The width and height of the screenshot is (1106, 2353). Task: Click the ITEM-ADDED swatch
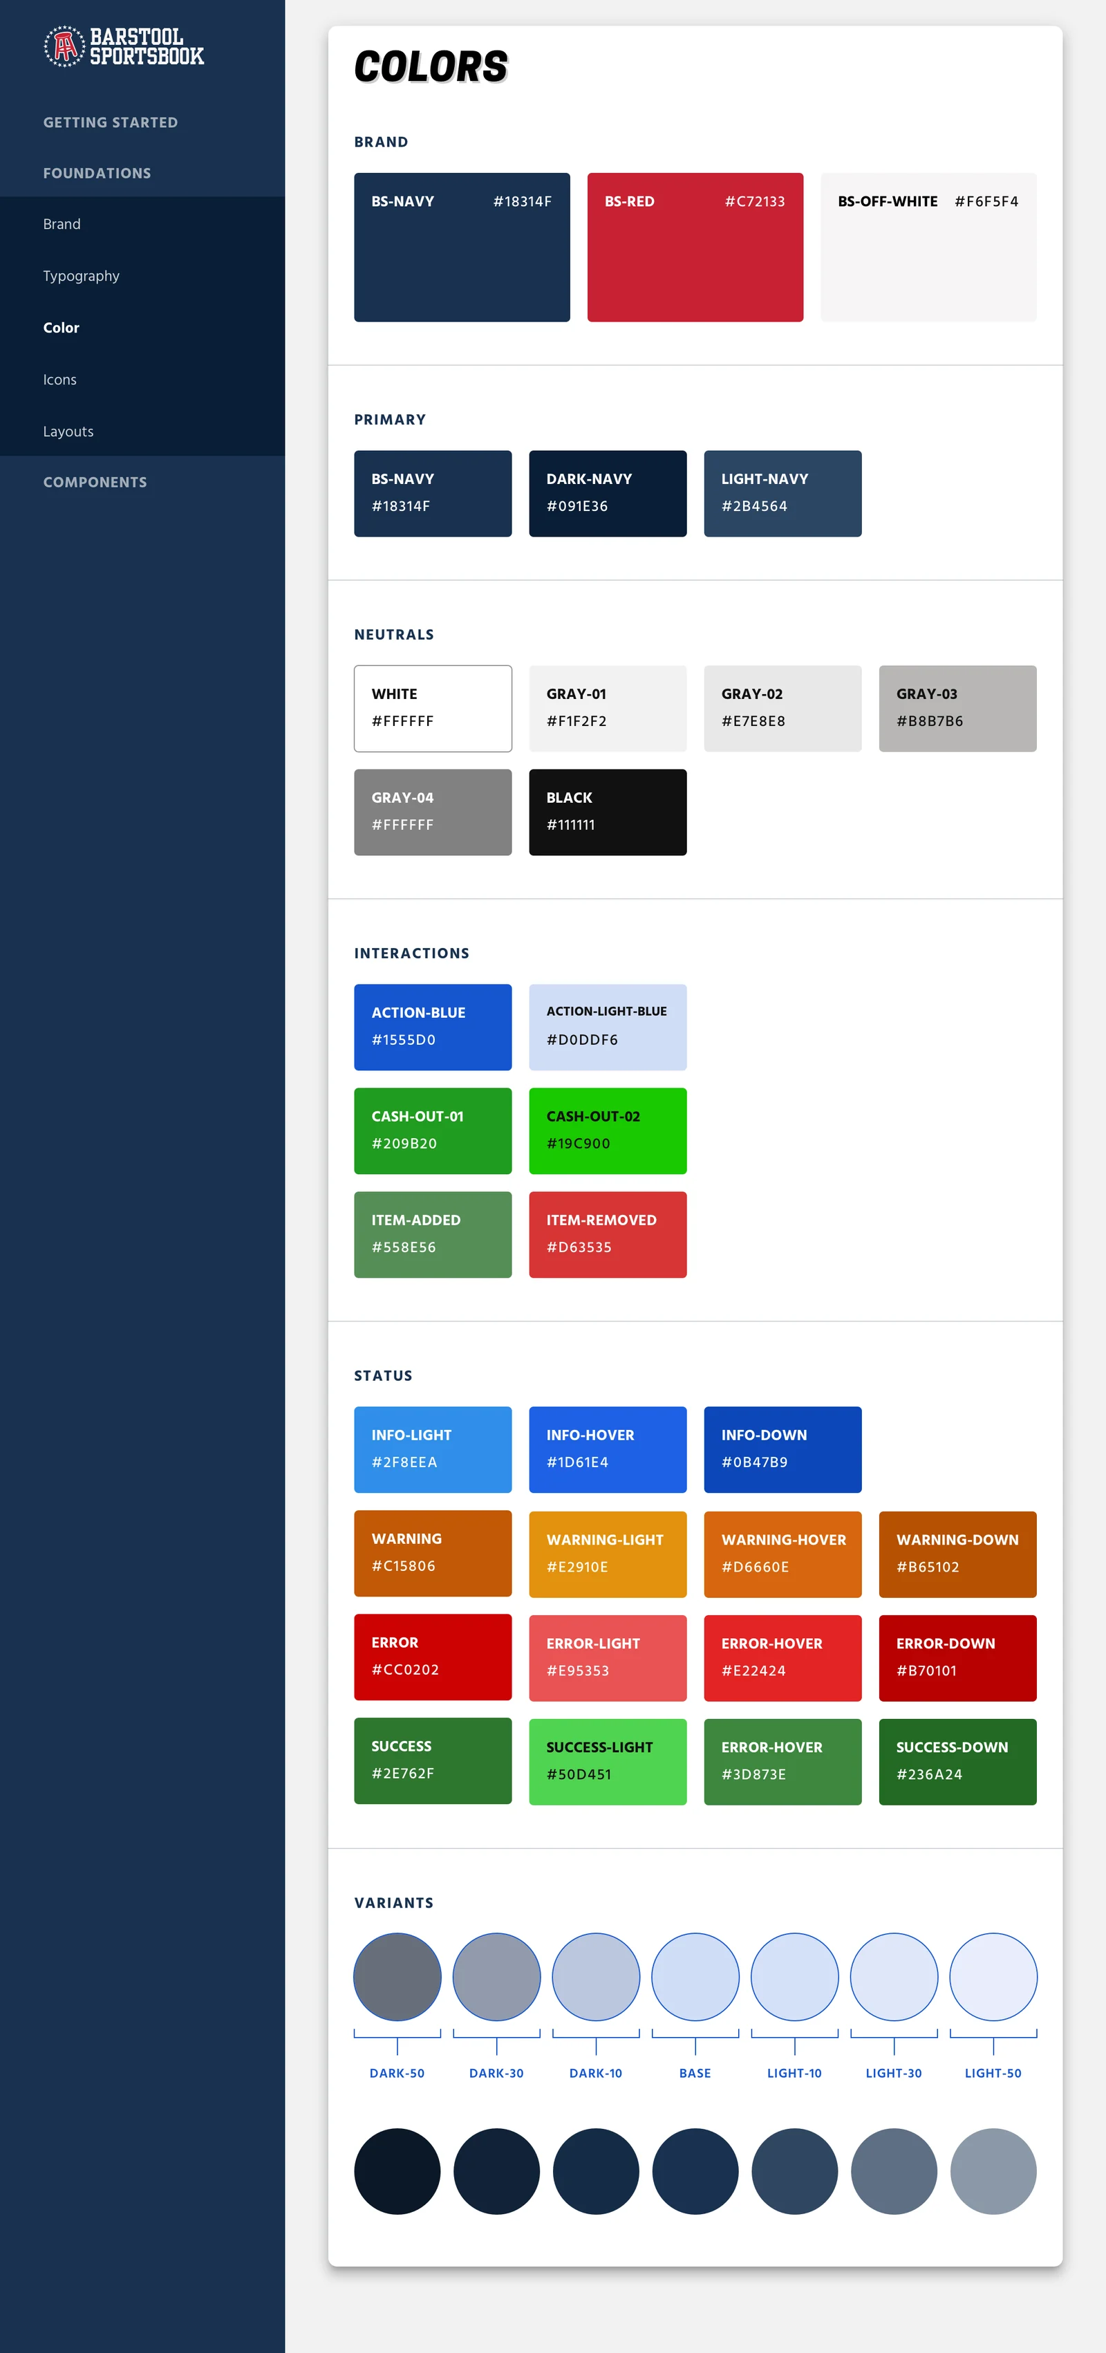(x=433, y=1234)
